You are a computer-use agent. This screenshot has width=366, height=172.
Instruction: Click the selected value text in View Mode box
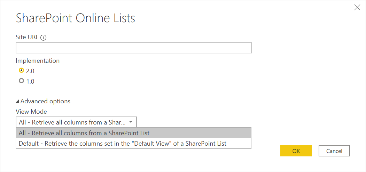coord(72,122)
